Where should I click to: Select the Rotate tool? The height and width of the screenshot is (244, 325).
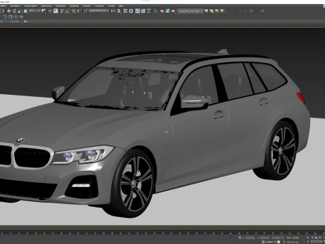[x=14, y=11]
